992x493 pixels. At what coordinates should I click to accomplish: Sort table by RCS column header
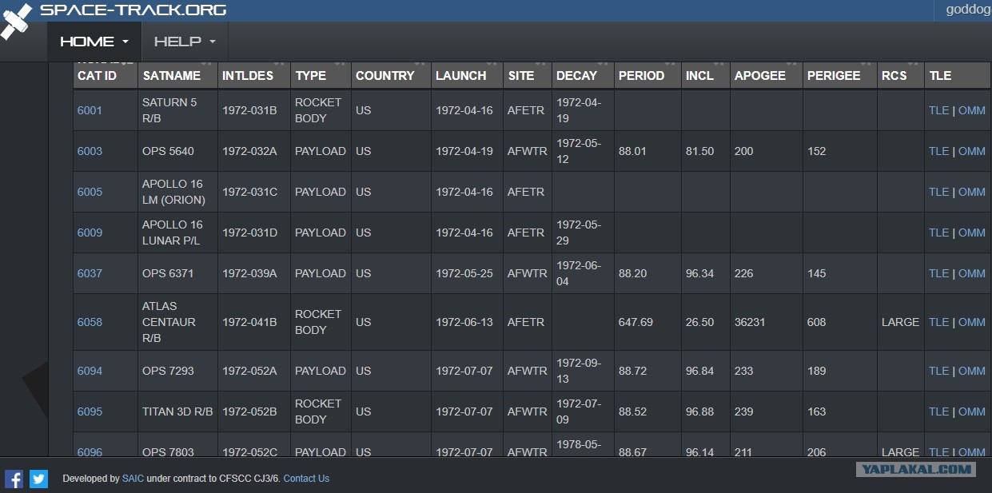point(900,75)
